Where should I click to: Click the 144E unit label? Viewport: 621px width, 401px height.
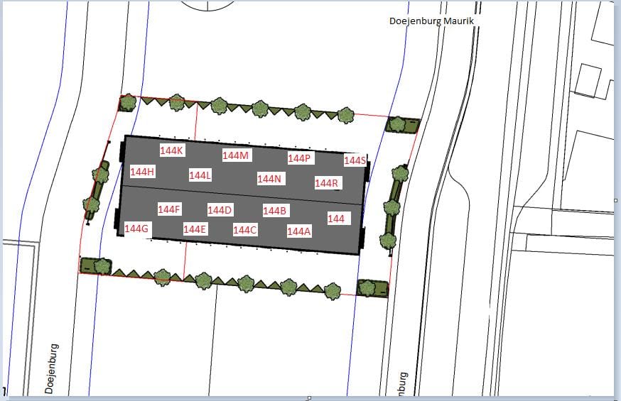coord(195,229)
